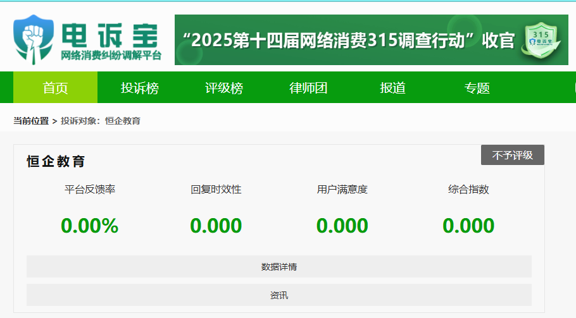This screenshot has height=318, width=576.
Task: Click the 恒企教育 heading
Action: coord(56,161)
